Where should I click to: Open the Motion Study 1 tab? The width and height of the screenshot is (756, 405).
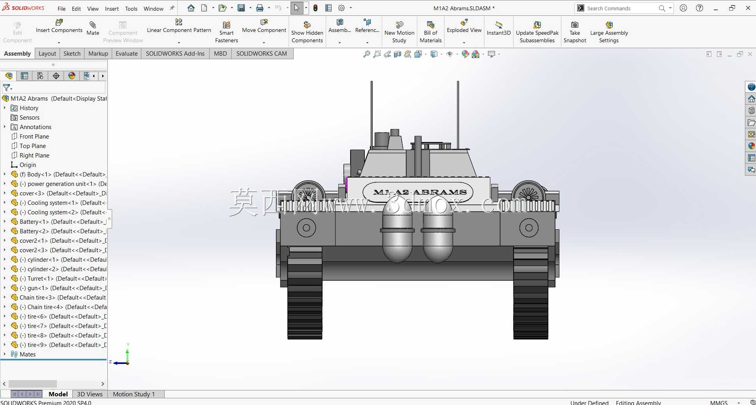pos(134,394)
